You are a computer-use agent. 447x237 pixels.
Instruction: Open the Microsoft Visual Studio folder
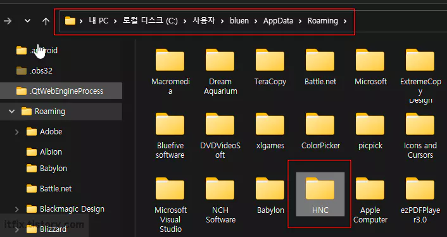tap(170, 205)
